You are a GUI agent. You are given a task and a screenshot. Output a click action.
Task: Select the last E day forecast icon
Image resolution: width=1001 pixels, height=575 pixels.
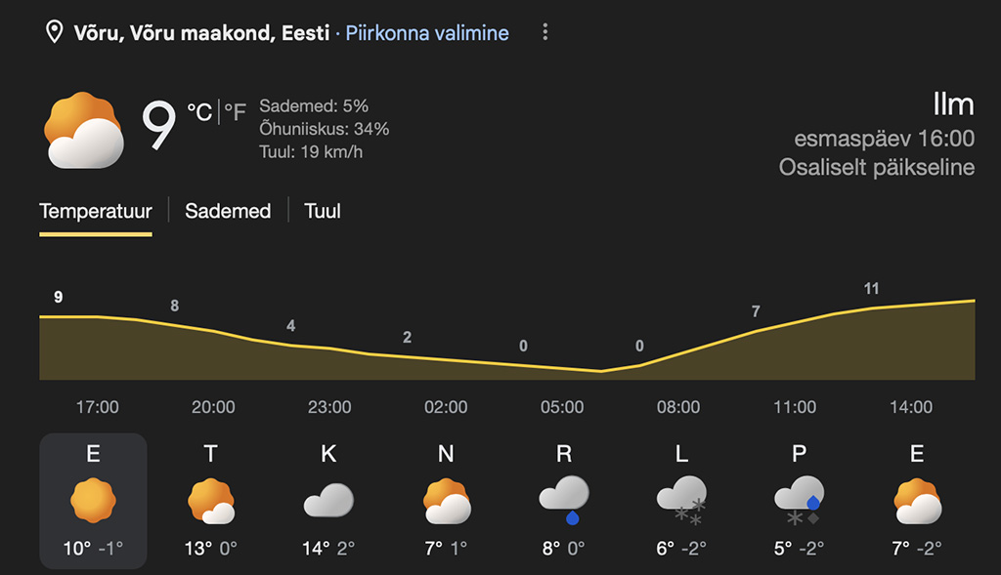(917, 501)
